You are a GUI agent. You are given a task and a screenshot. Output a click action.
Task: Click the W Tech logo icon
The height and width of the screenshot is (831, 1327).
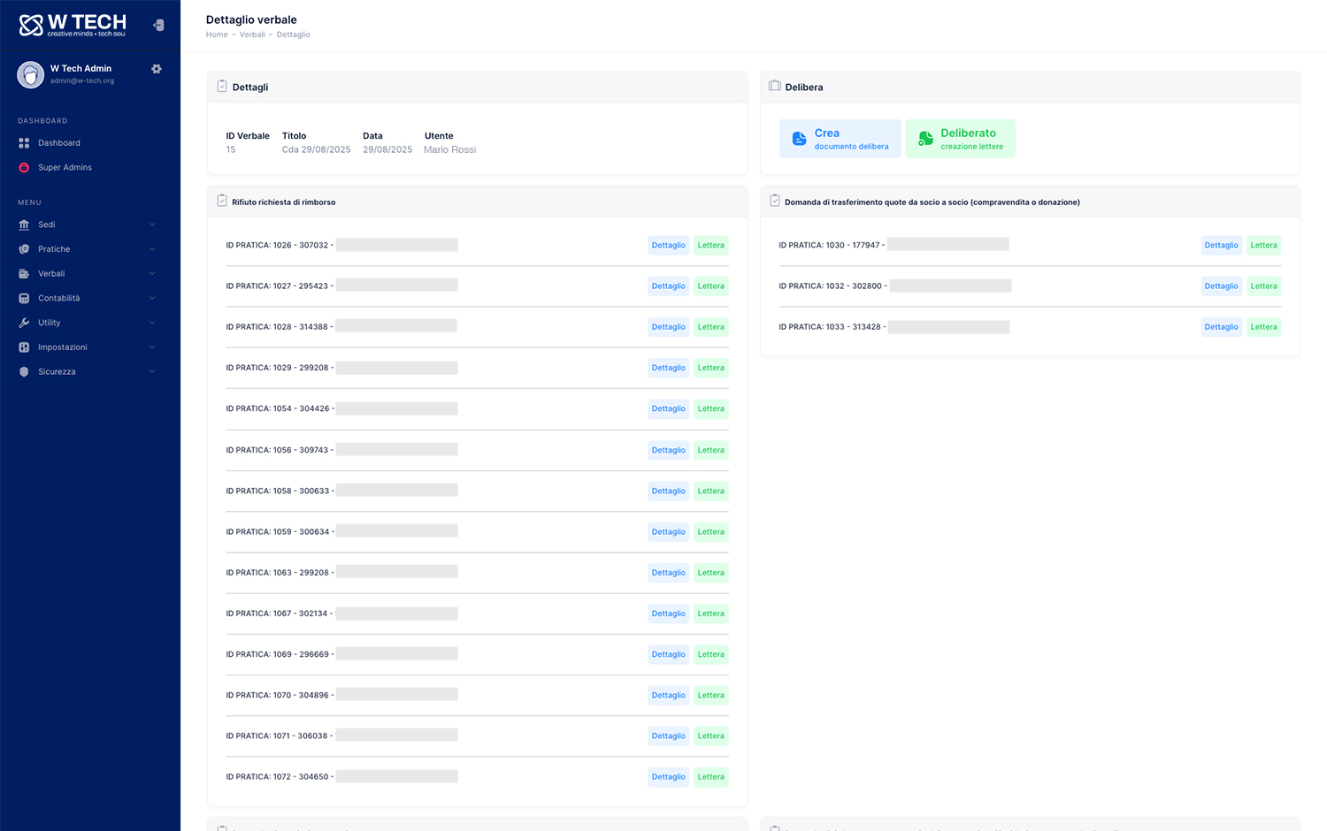(x=31, y=26)
